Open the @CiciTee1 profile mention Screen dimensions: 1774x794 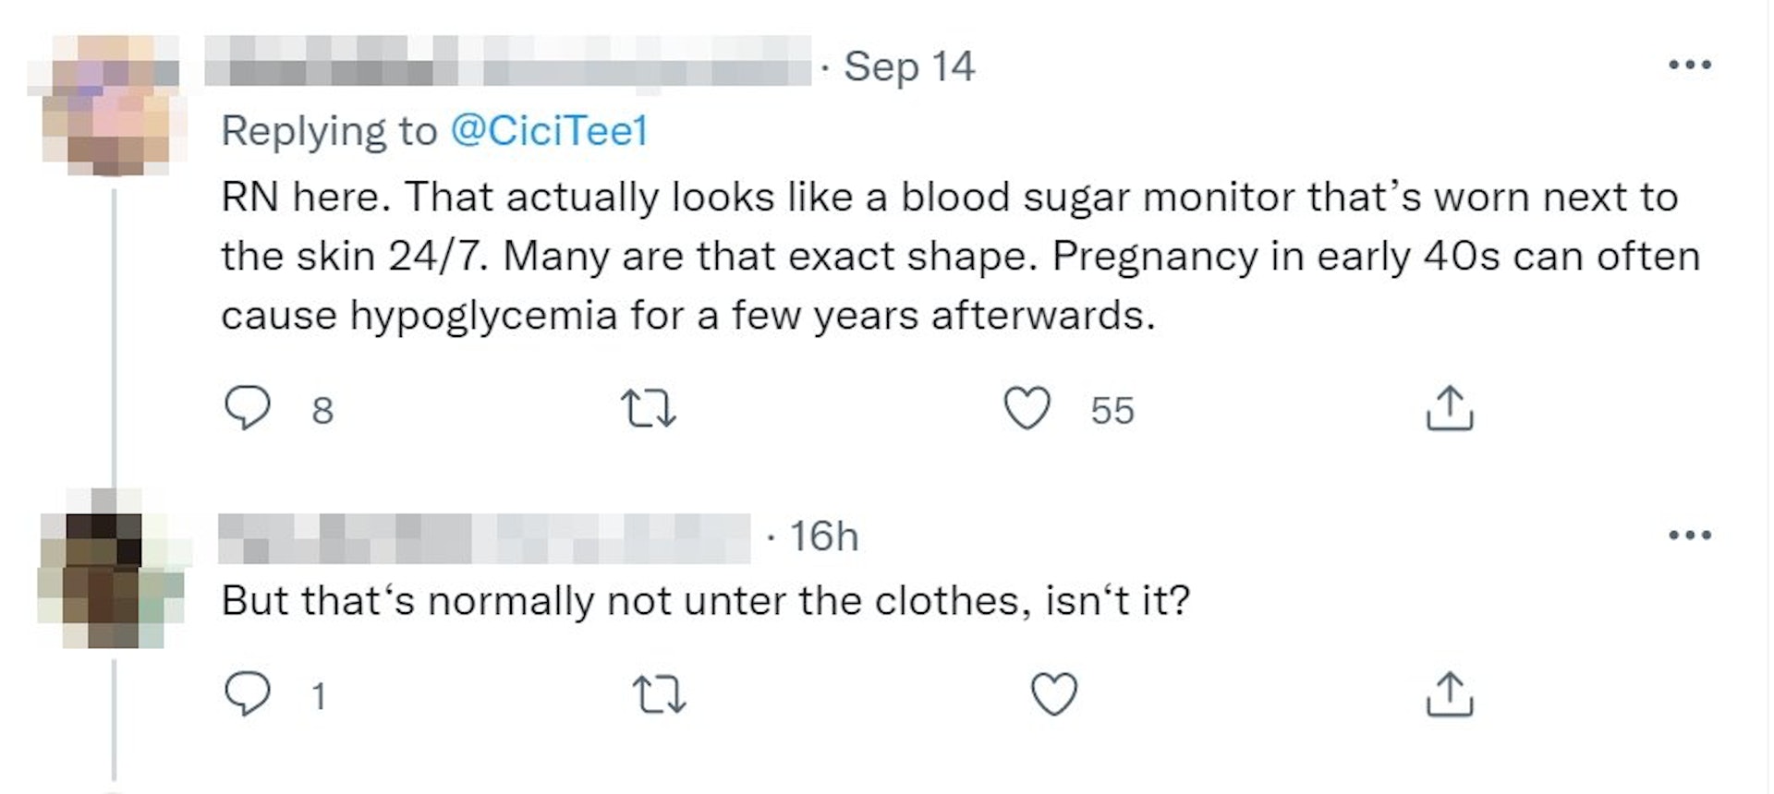tap(549, 130)
